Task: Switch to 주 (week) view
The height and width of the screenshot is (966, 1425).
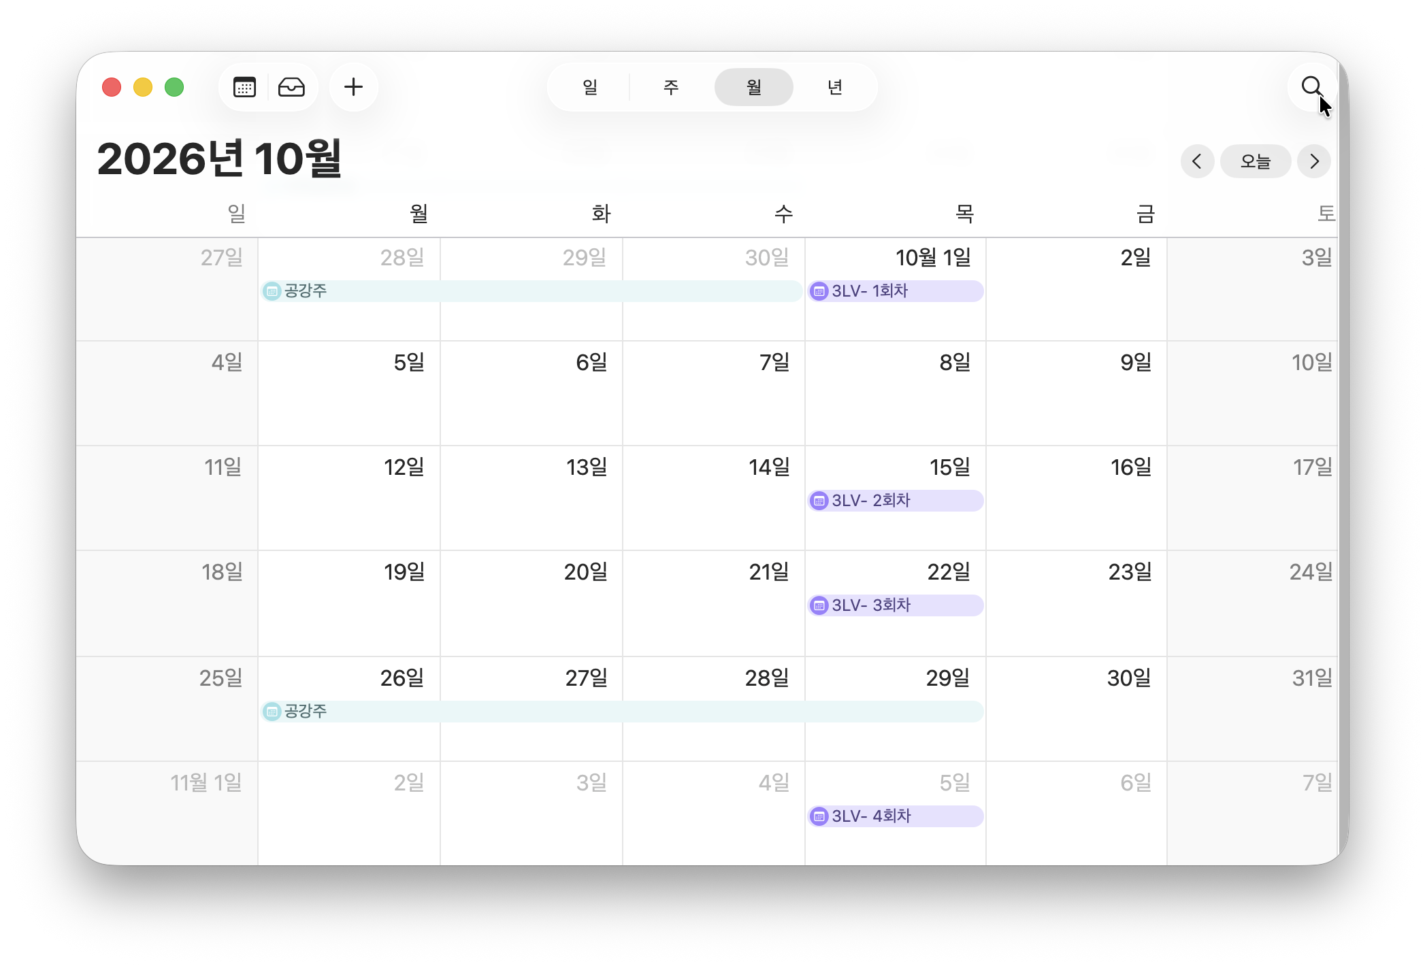Action: click(671, 87)
